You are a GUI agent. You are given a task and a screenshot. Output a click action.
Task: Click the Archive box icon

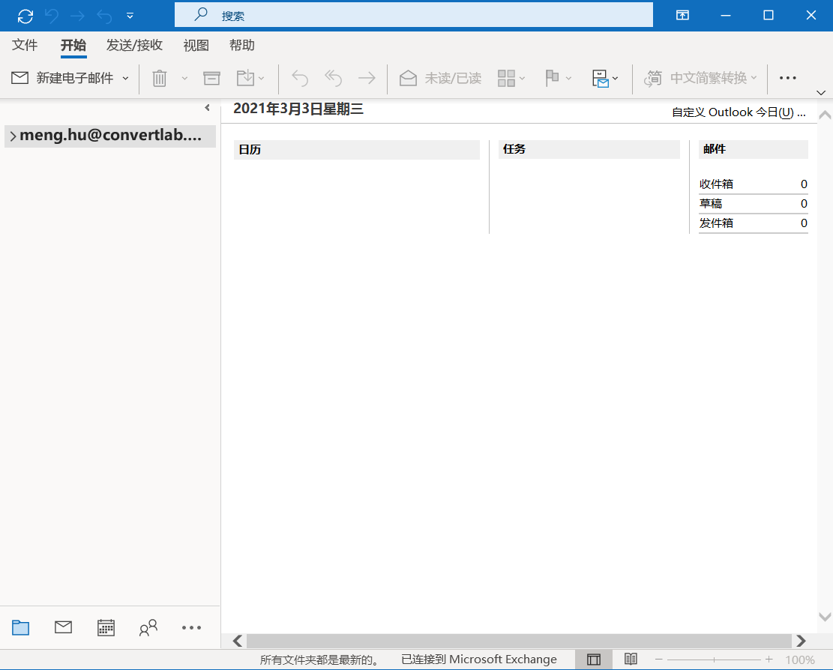click(x=211, y=78)
